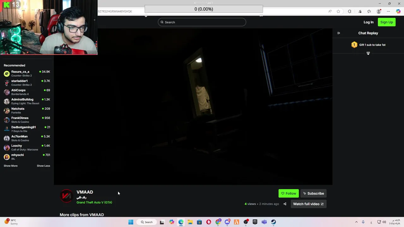Subscribe to the VMAAD channel
Image resolution: width=404 pixels, height=227 pixels.
(313, 194)
